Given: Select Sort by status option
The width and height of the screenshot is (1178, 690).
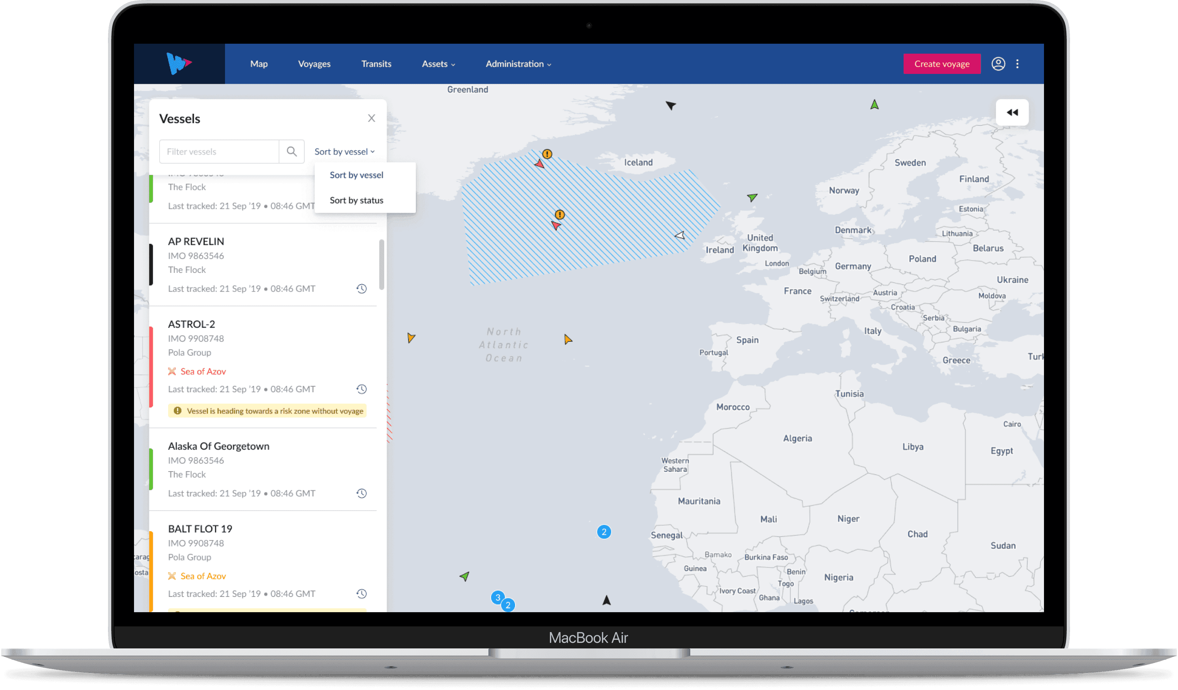Looking at the screenshot, I should [x=356, y=200].
